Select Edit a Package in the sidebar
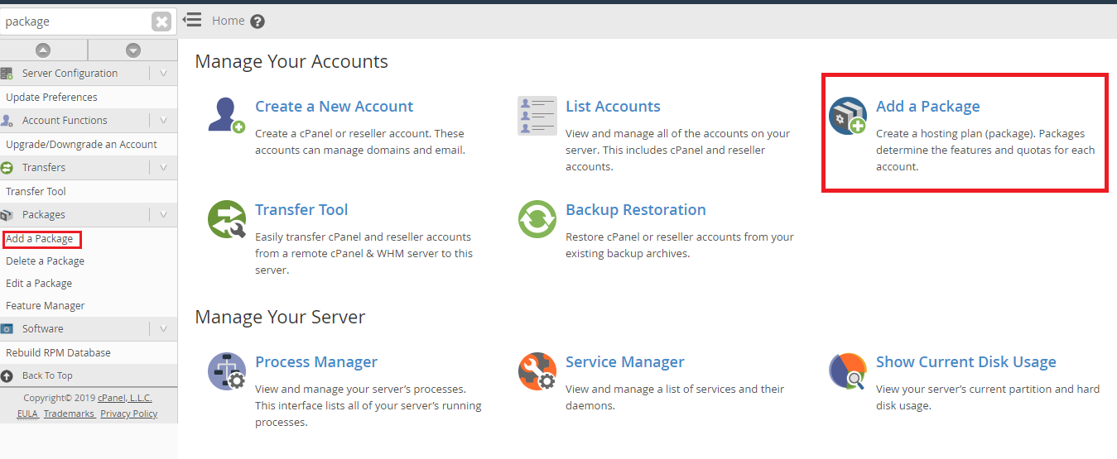 [39, 284]
